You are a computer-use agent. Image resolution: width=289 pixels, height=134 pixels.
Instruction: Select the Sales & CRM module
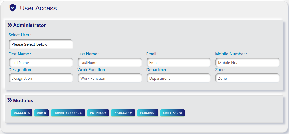pyautogui.click(x=172, y=113)
